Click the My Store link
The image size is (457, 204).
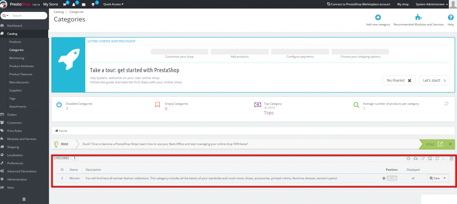pos(50,4)
